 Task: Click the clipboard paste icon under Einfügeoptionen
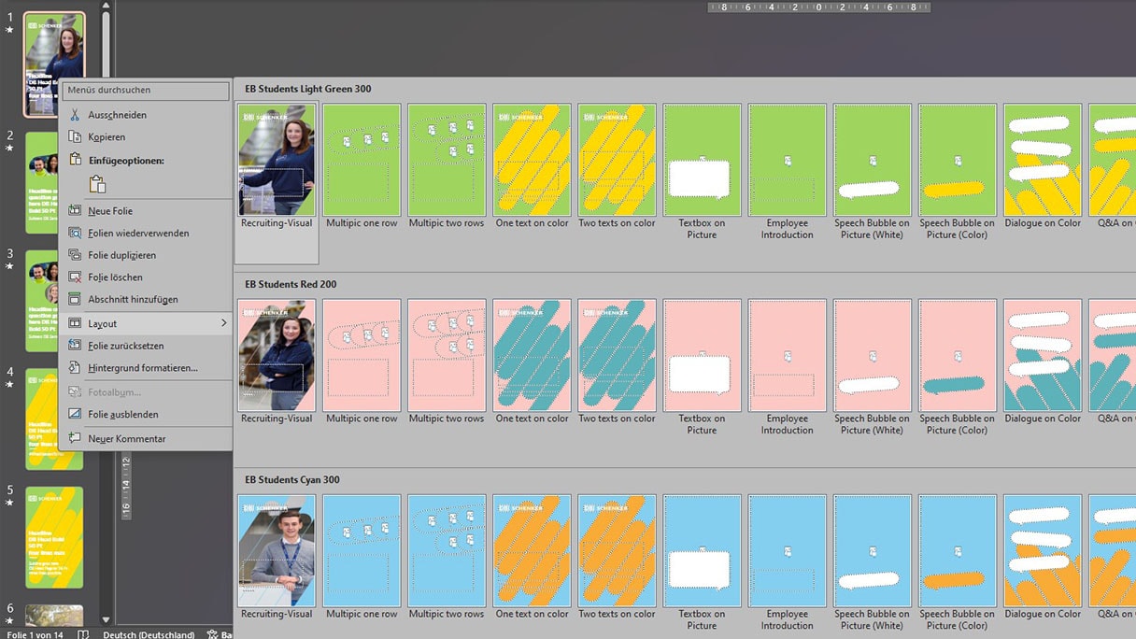click(x=97, y=184)
